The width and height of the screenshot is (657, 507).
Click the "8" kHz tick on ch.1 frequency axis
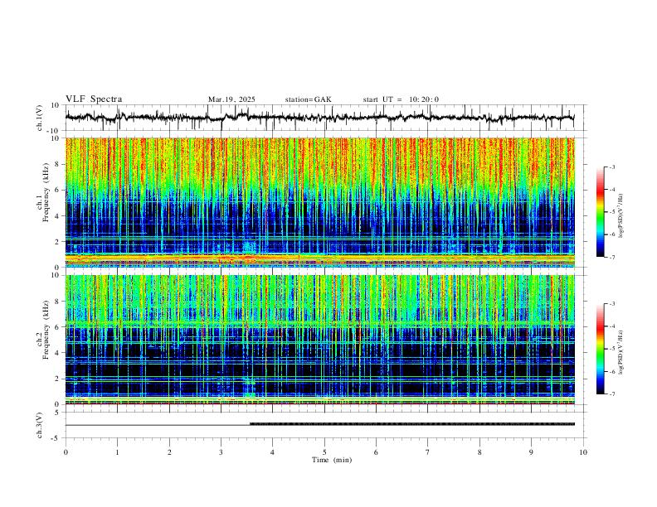[x=58, y=164]
